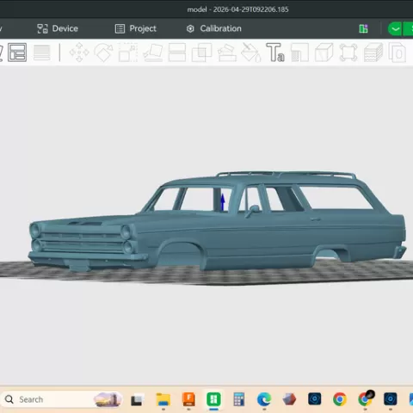Viewport: 413px width, 413px height.
Task: Expand the green slice dropdown arrow
Action: [x=395, y=28]
